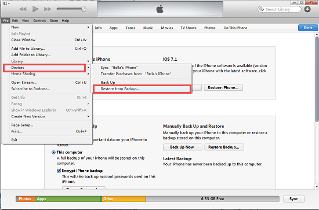Screen dimensions: 319x210
Task: Click the search magnifier icon
Action: 262,9
